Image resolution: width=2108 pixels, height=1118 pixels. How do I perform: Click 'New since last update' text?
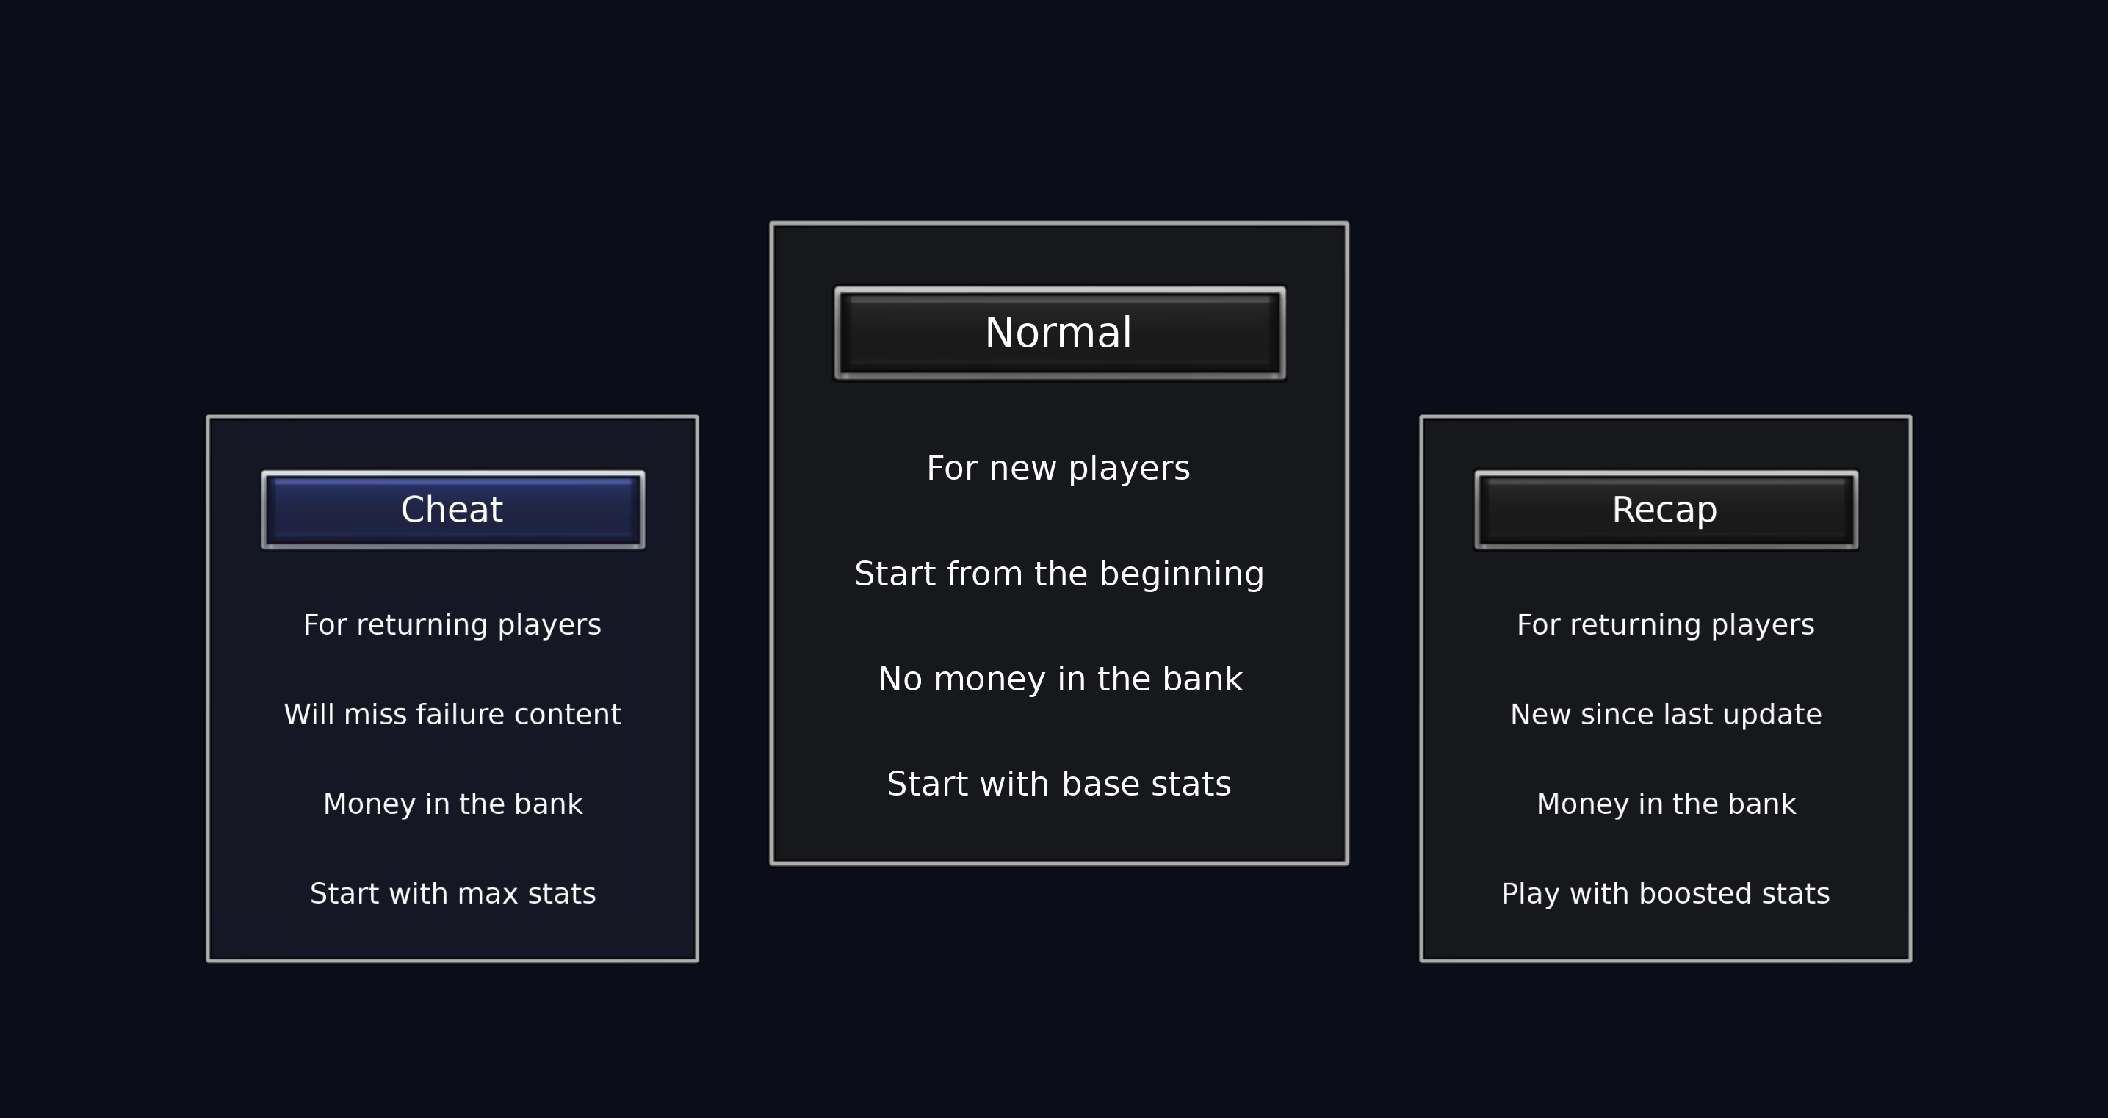[x=1665, y=715]
